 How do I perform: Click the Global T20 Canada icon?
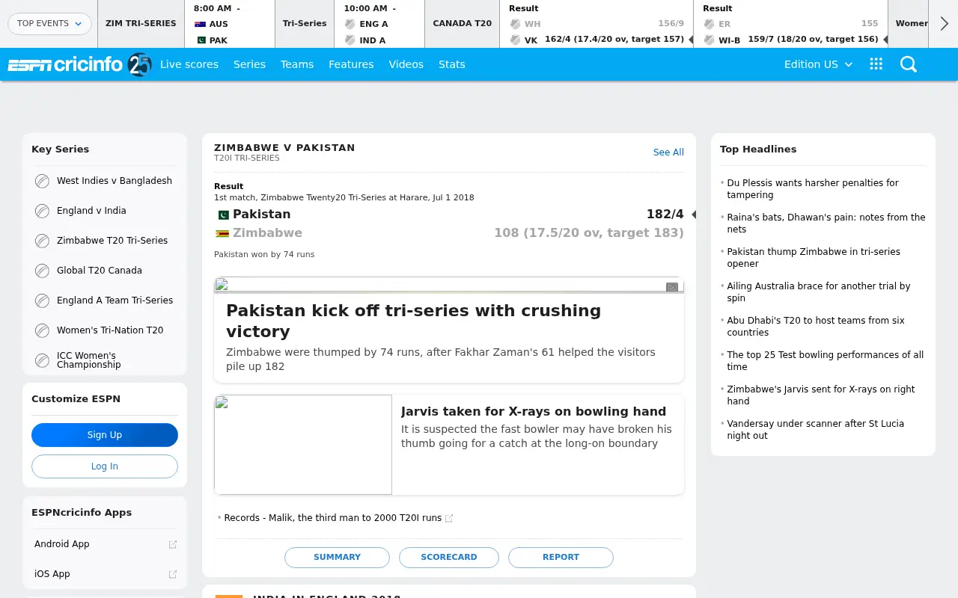point(42,271)
